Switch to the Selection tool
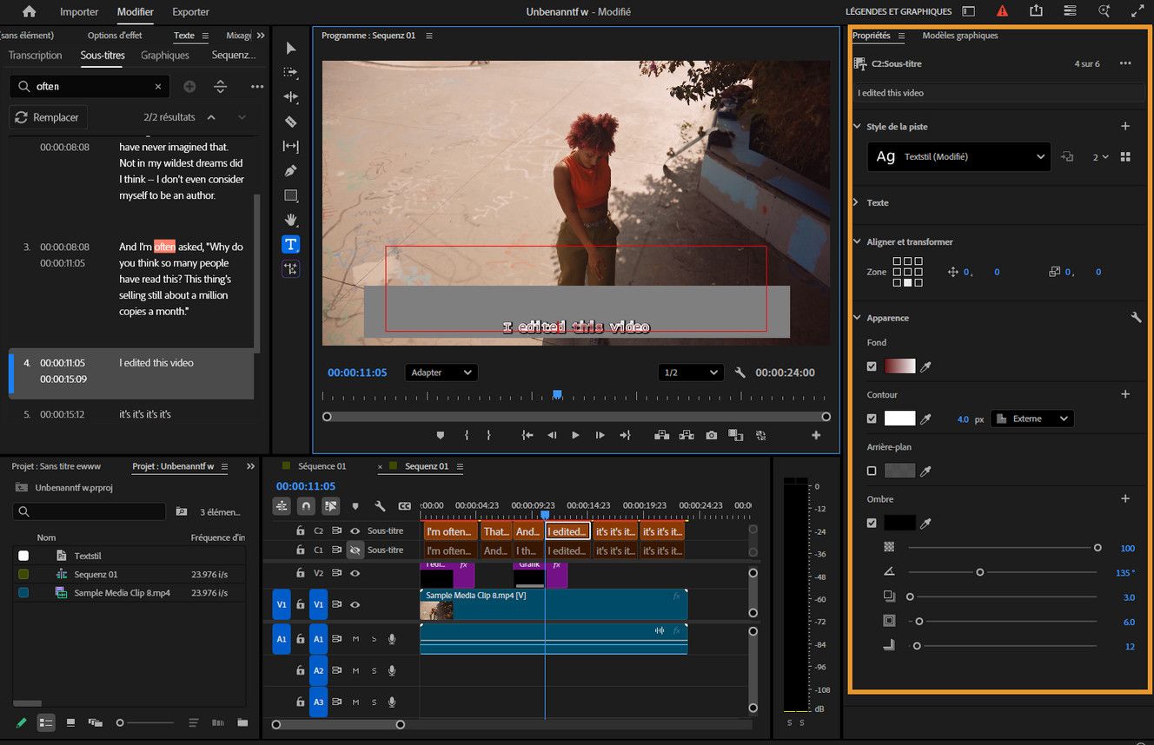Viewport: 1154px width, 745px height. tap(290, 48)
